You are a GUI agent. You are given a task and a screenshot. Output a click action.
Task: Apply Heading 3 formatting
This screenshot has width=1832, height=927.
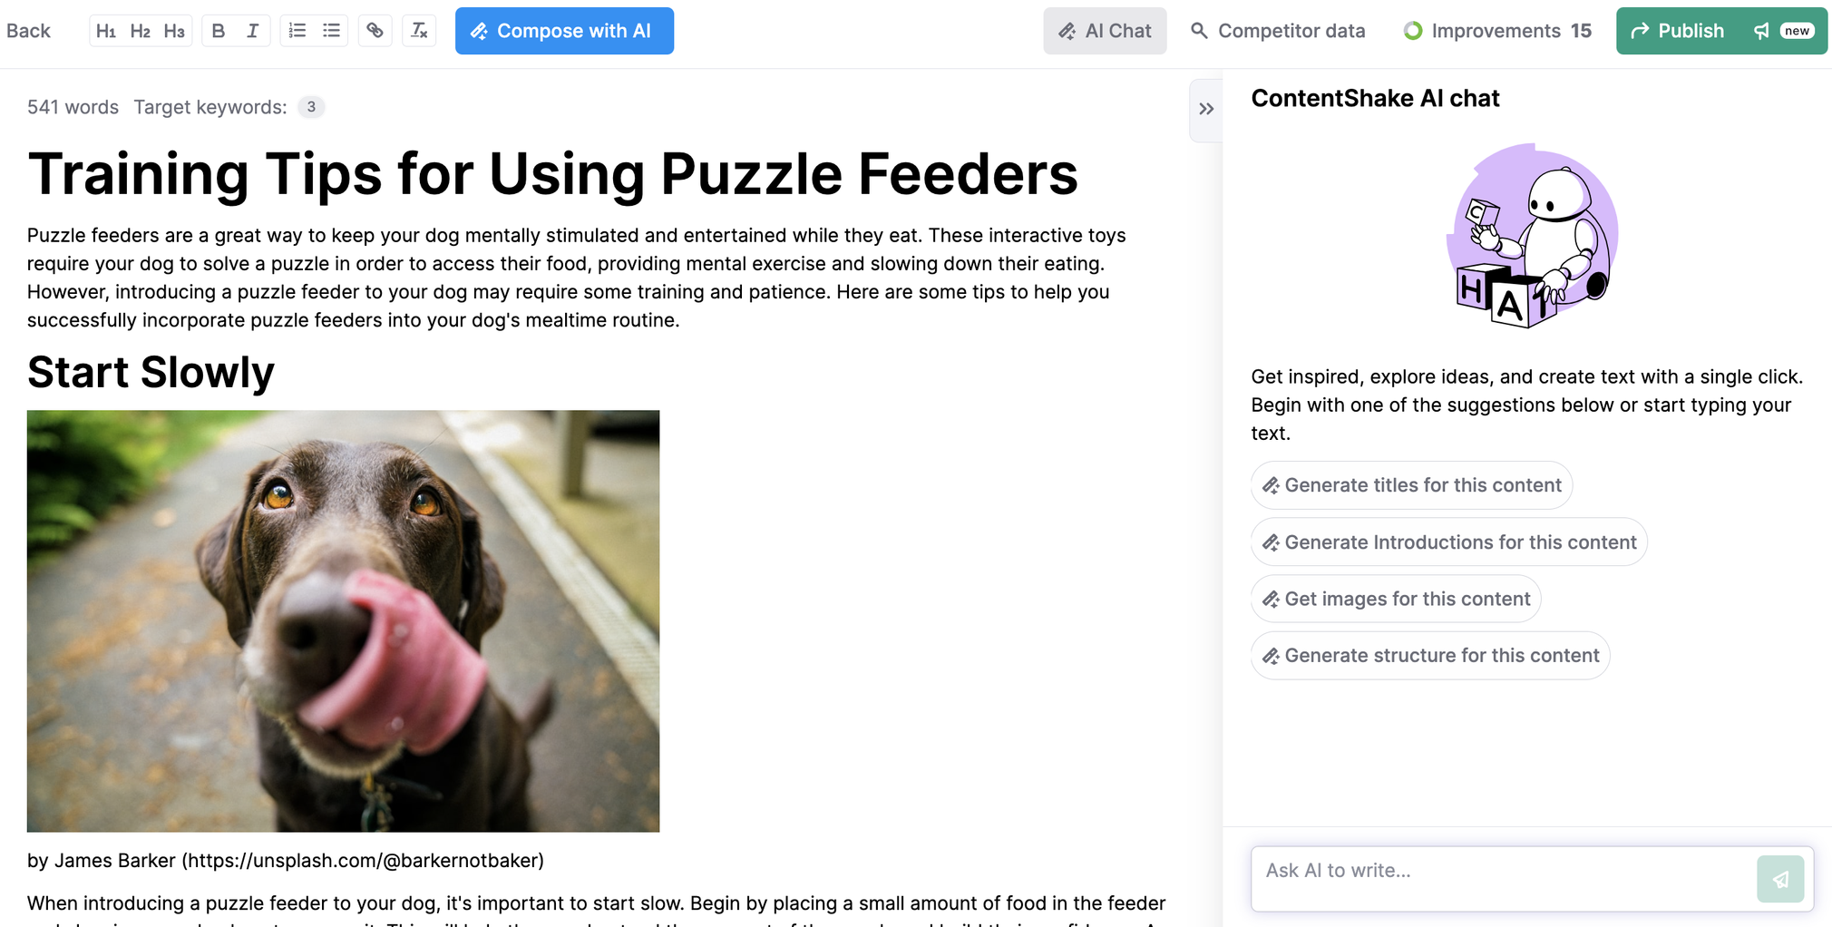click(x=174, y=31)
